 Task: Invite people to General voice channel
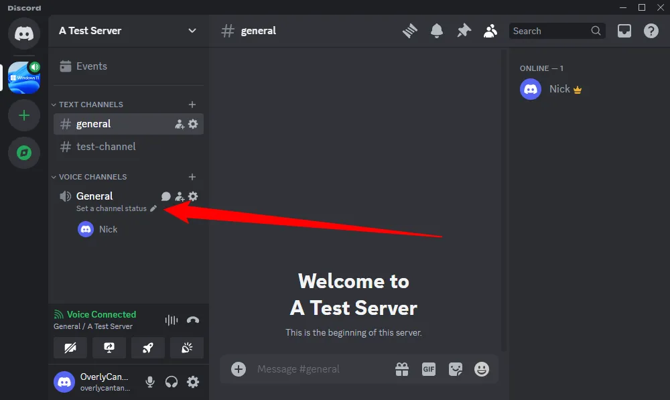click(180, 196)
